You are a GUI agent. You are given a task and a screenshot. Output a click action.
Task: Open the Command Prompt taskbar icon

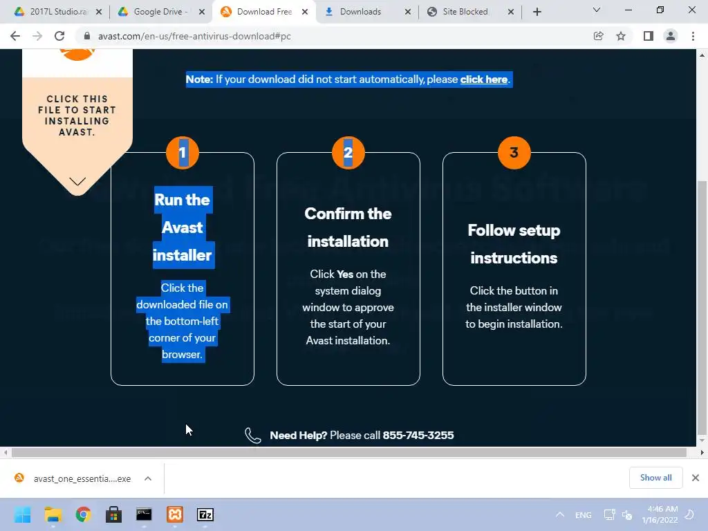pyautogui.click(x=144, y=514)
